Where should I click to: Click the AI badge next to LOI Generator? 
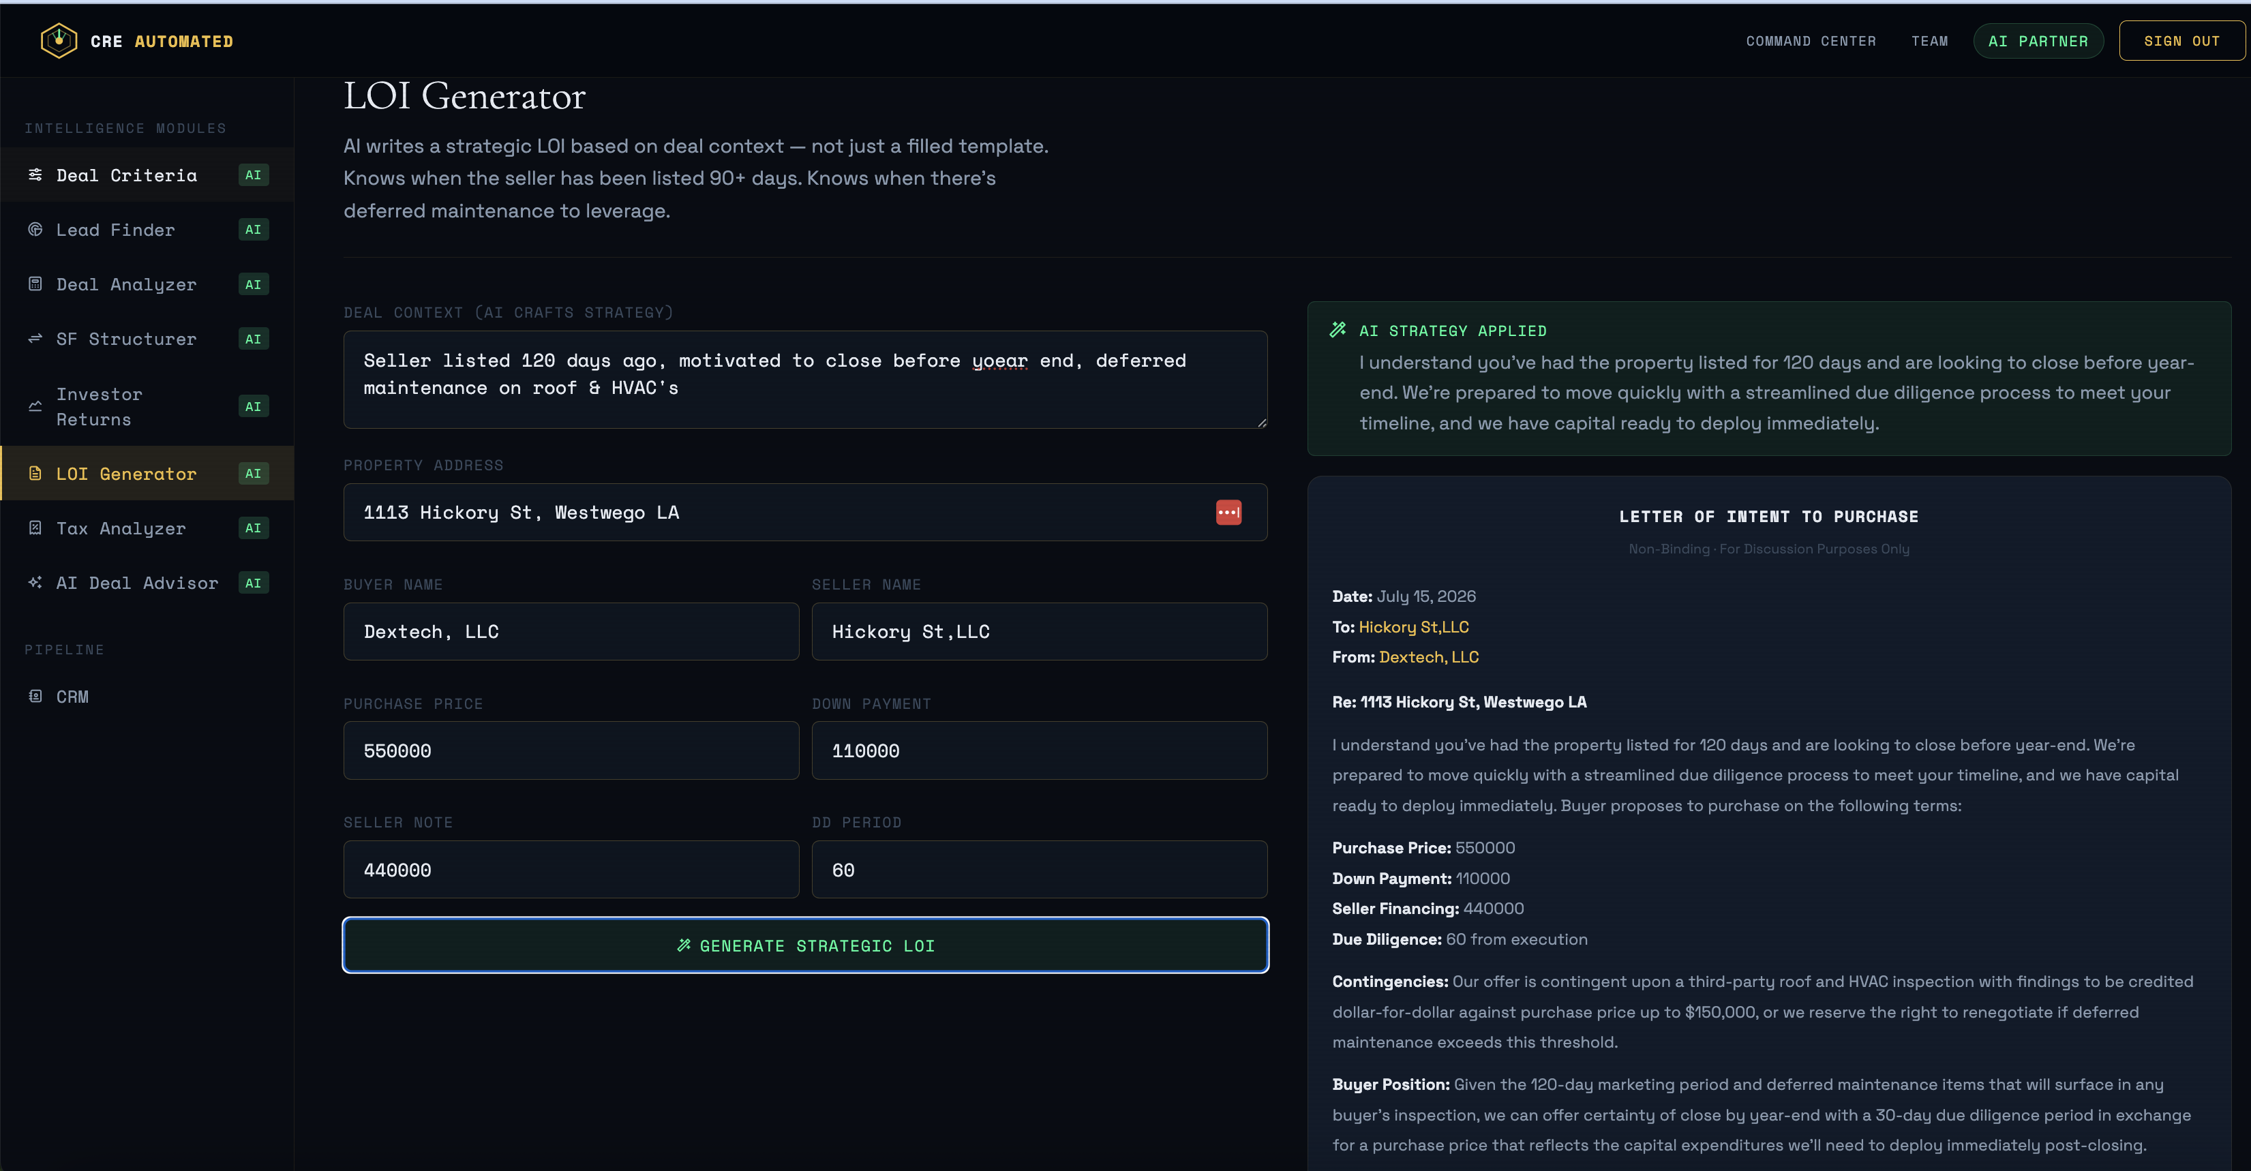pyautogui.click(x=254, y=473)
